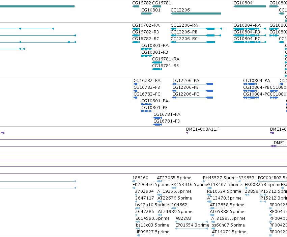Select the CG10804 gene label
The width and height of the screenshot is (287, 237).
pos(243,3)
